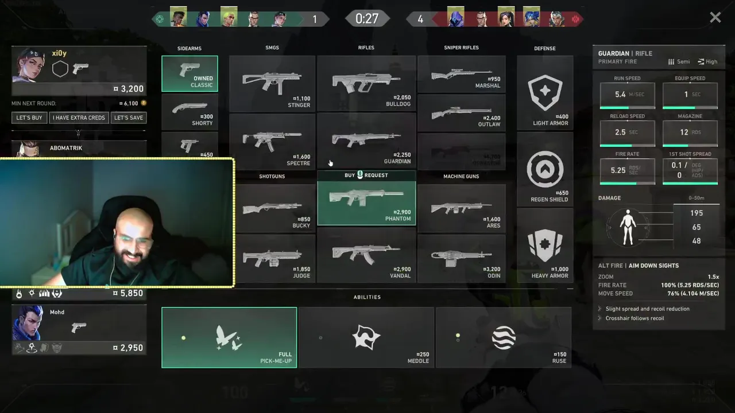Buy the Bulldog rifle
Image resolution: width=735 pixels, height=413 pixels.
point(366,83)
